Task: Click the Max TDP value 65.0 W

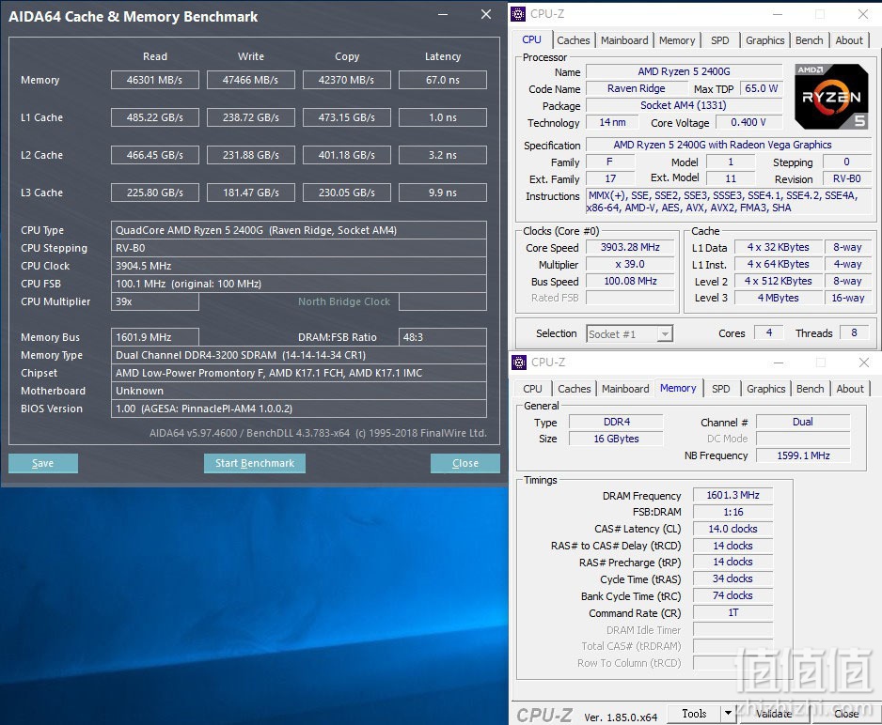Action: point(761,88)
